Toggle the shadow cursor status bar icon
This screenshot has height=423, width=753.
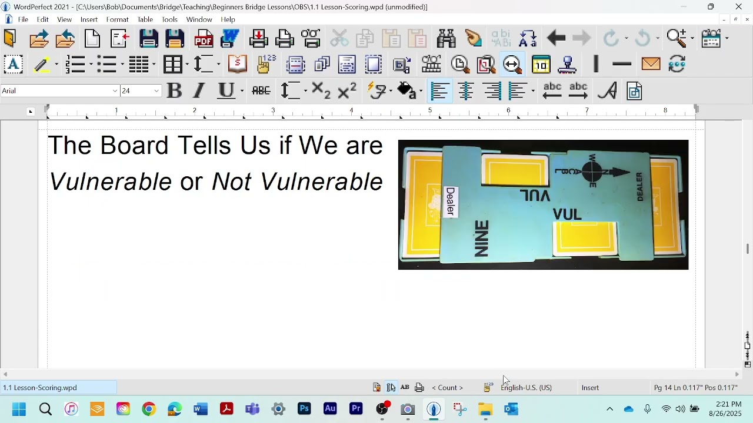[x=391, y=388]
